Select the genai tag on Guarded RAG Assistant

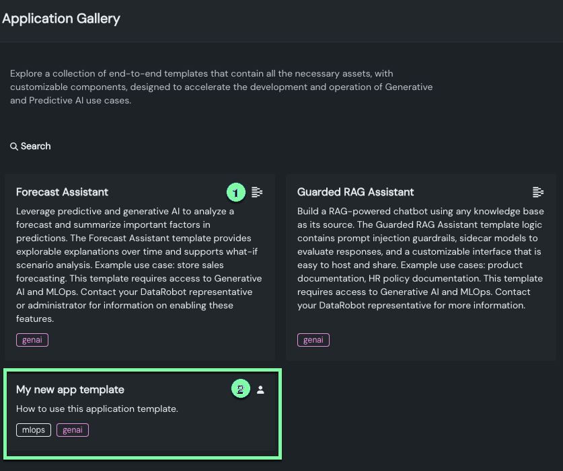[x=313, y=340]
